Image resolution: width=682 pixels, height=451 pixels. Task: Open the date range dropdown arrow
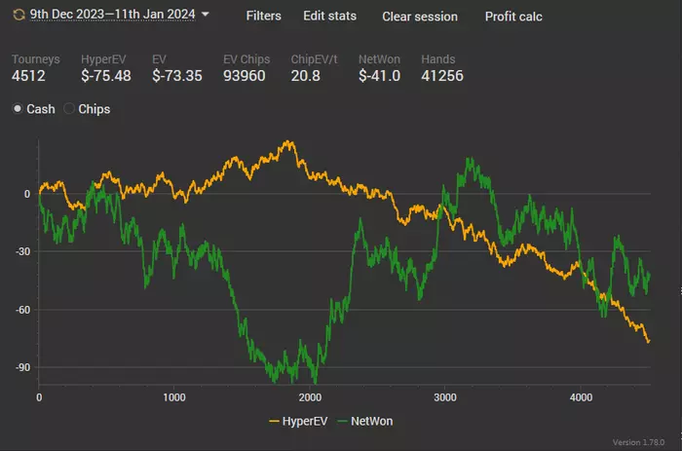[206, 15]
